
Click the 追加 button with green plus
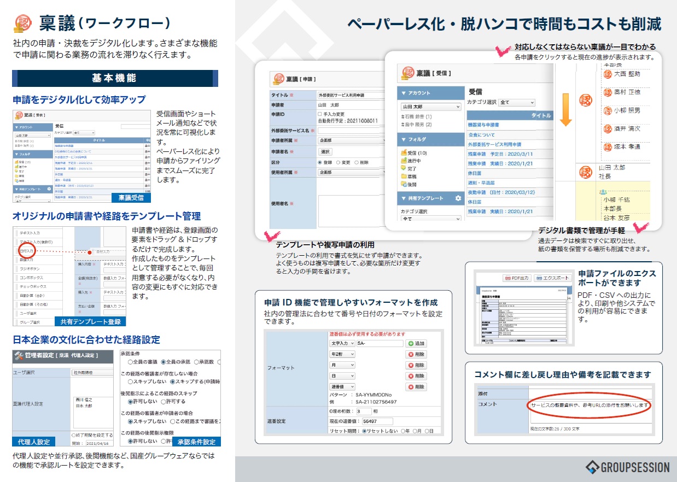pos(416,344)
